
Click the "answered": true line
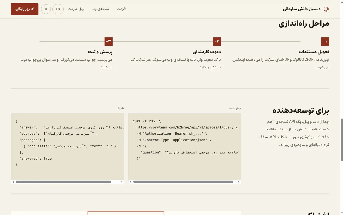[35, 159]
